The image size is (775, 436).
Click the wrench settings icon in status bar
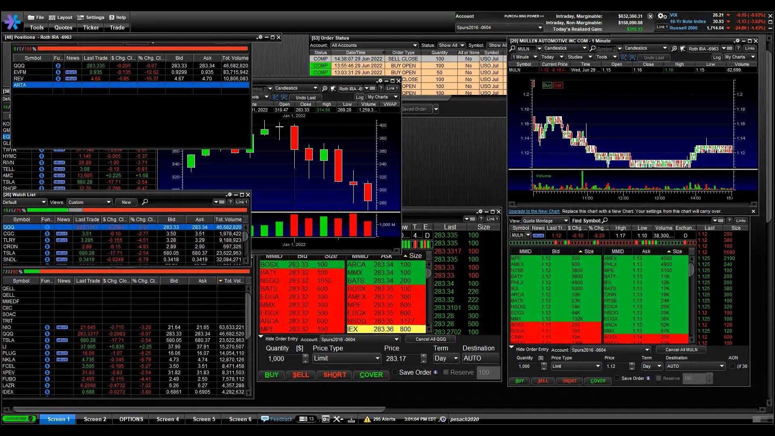pos(338,419)
